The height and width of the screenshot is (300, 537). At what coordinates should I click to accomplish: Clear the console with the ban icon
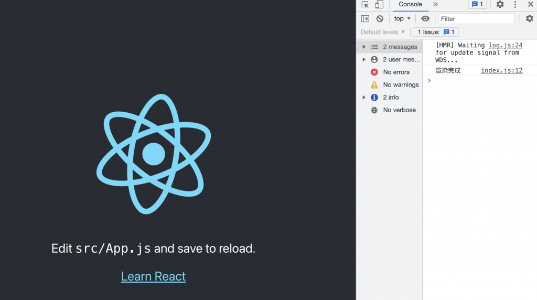380,18
